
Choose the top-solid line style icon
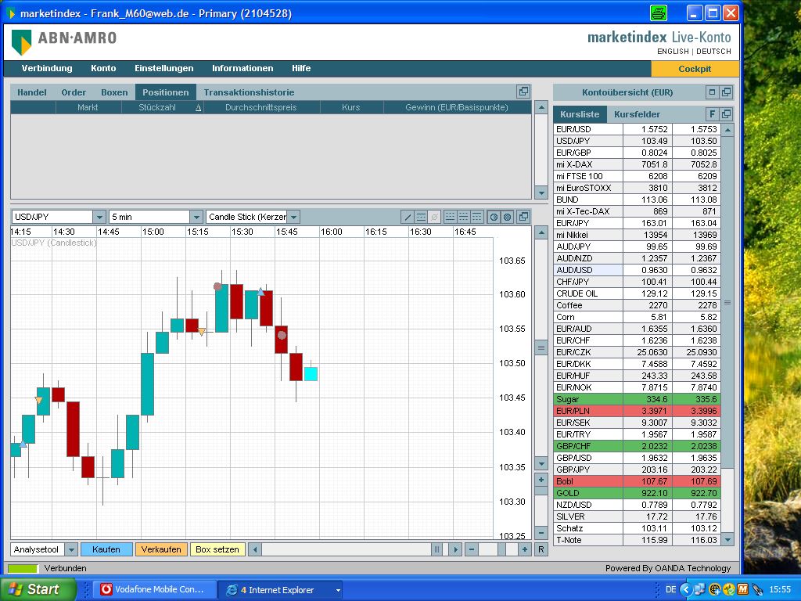coord(476,217)
